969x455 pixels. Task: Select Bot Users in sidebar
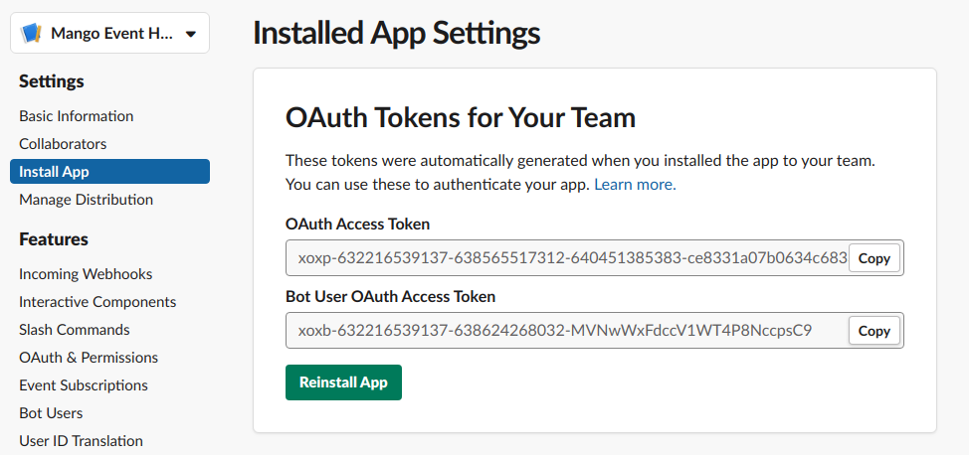point(51,413)
